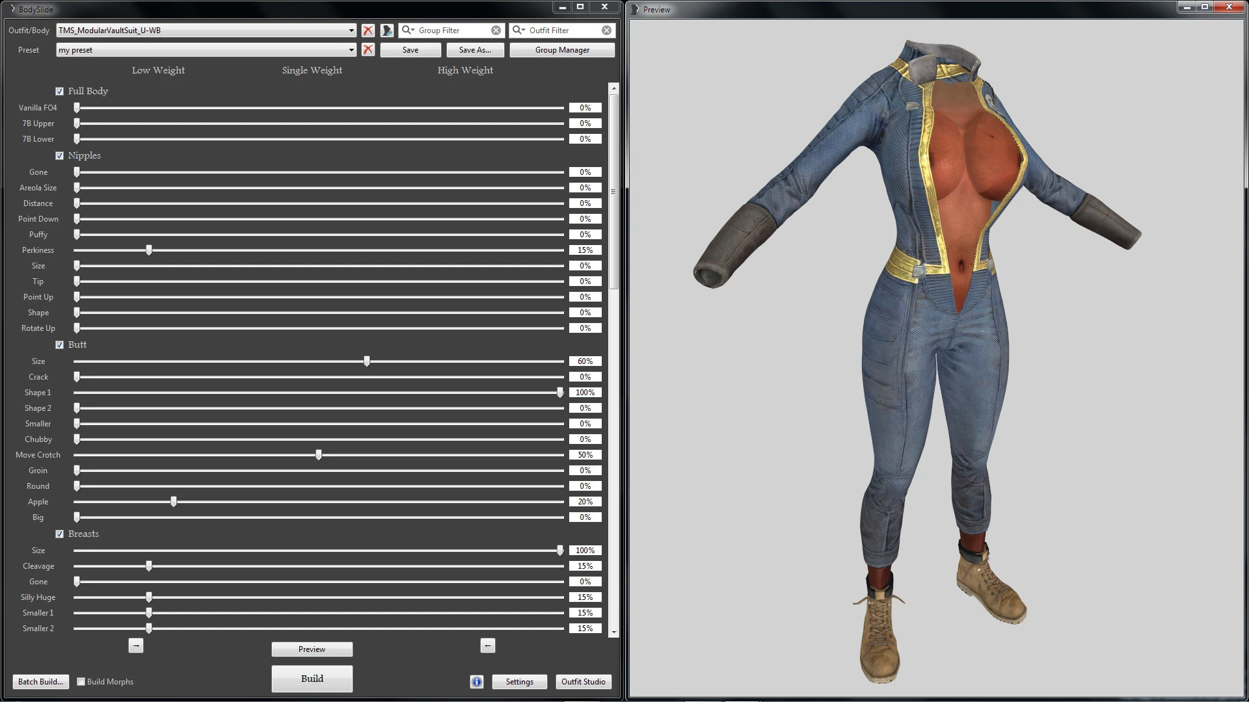
Task: Open the Outfit/Body dropdown list
Action: click(351, 31)
